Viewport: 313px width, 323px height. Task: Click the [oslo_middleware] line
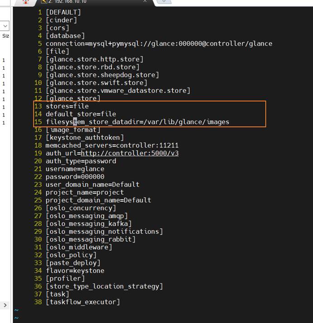[x=79, y=247]
